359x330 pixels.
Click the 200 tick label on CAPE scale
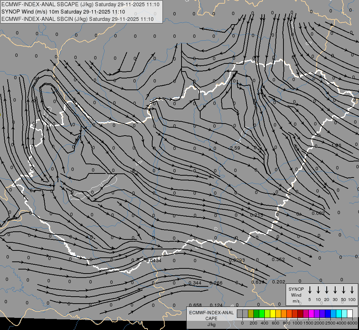coord(253,323)
